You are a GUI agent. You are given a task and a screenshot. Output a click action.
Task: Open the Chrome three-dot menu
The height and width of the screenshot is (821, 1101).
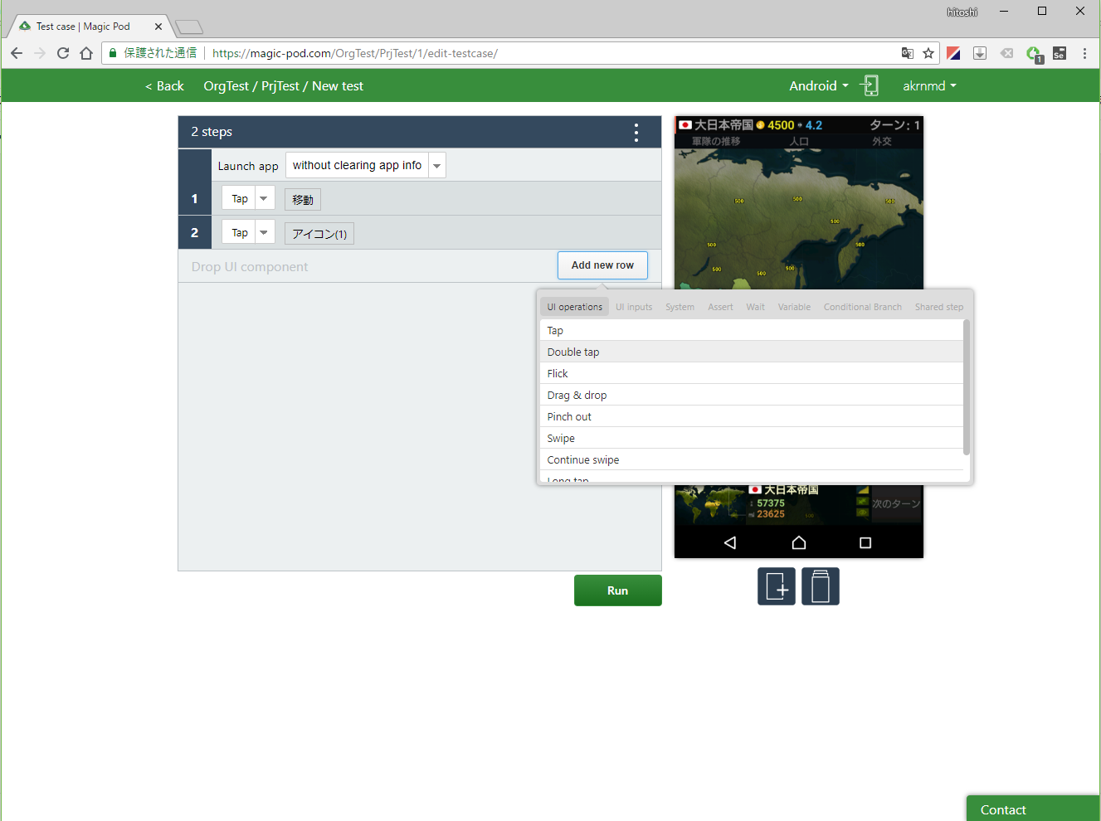pyautogui.click(x=1084, y=53)
